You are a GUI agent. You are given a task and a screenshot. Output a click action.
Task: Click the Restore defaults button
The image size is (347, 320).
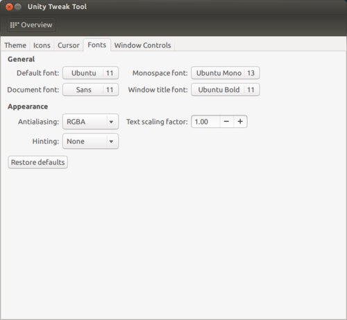point(38,162)
